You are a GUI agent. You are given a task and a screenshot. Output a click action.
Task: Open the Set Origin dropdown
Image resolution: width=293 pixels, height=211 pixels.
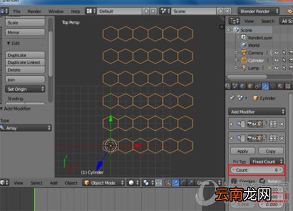tap(25, 89)
